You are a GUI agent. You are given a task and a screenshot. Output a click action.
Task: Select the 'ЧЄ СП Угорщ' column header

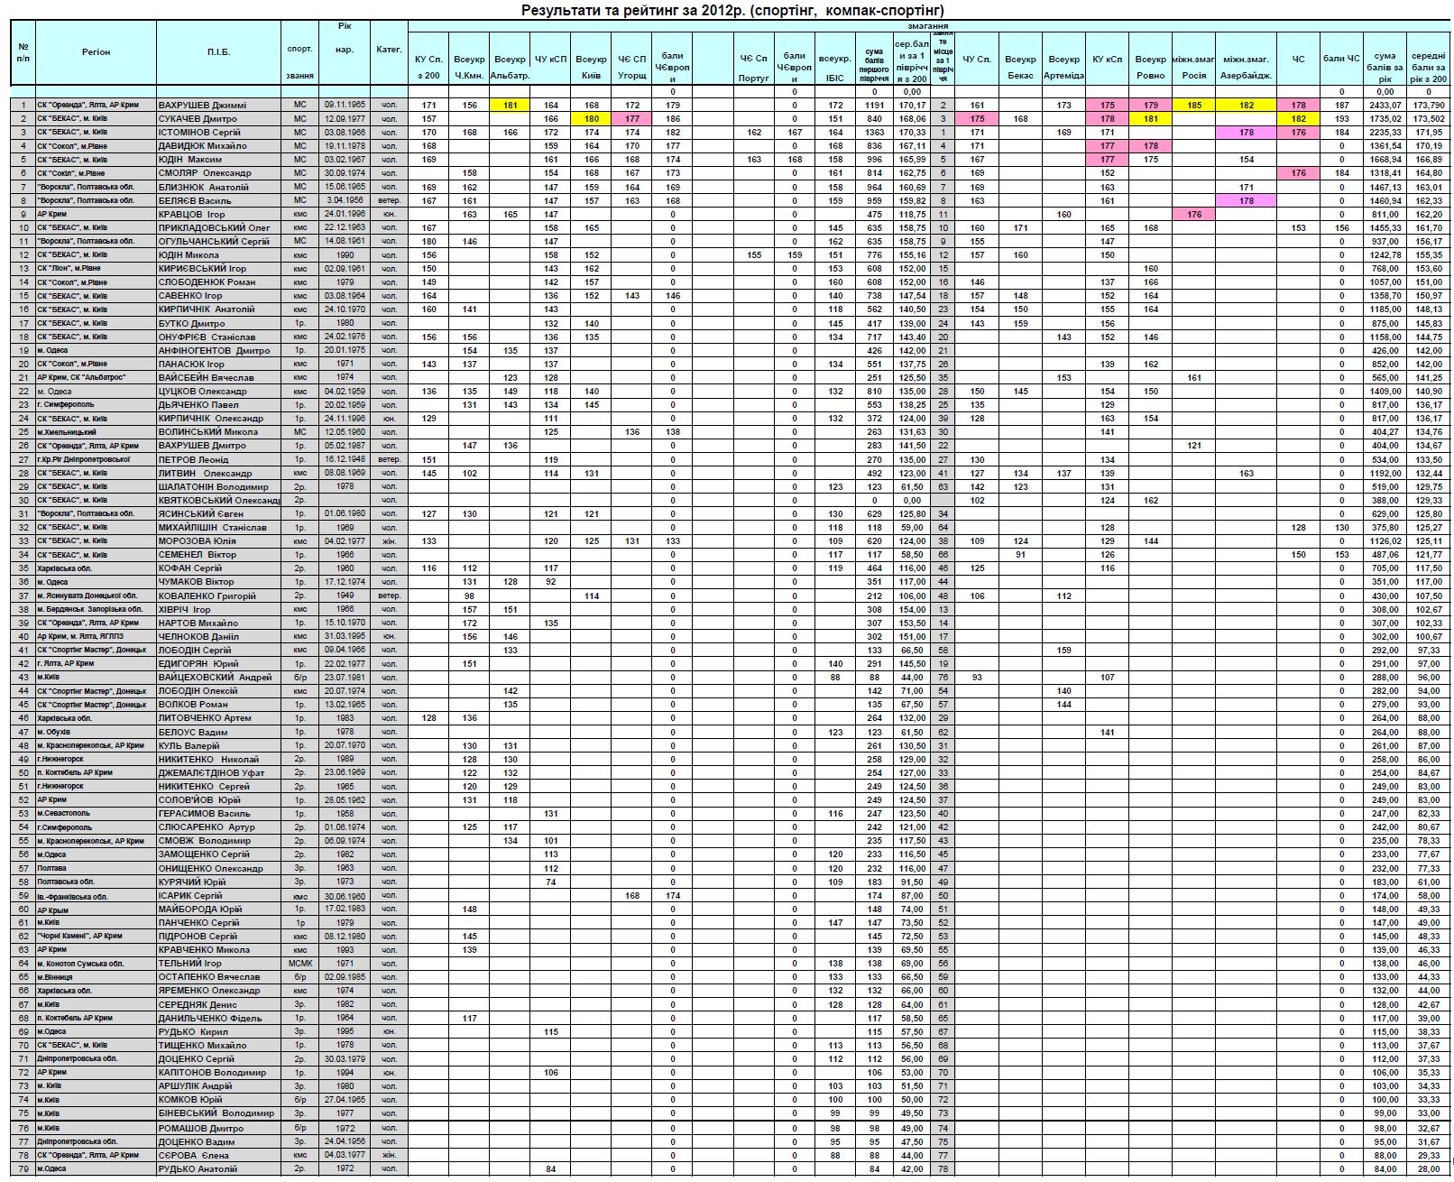(632, 68)
